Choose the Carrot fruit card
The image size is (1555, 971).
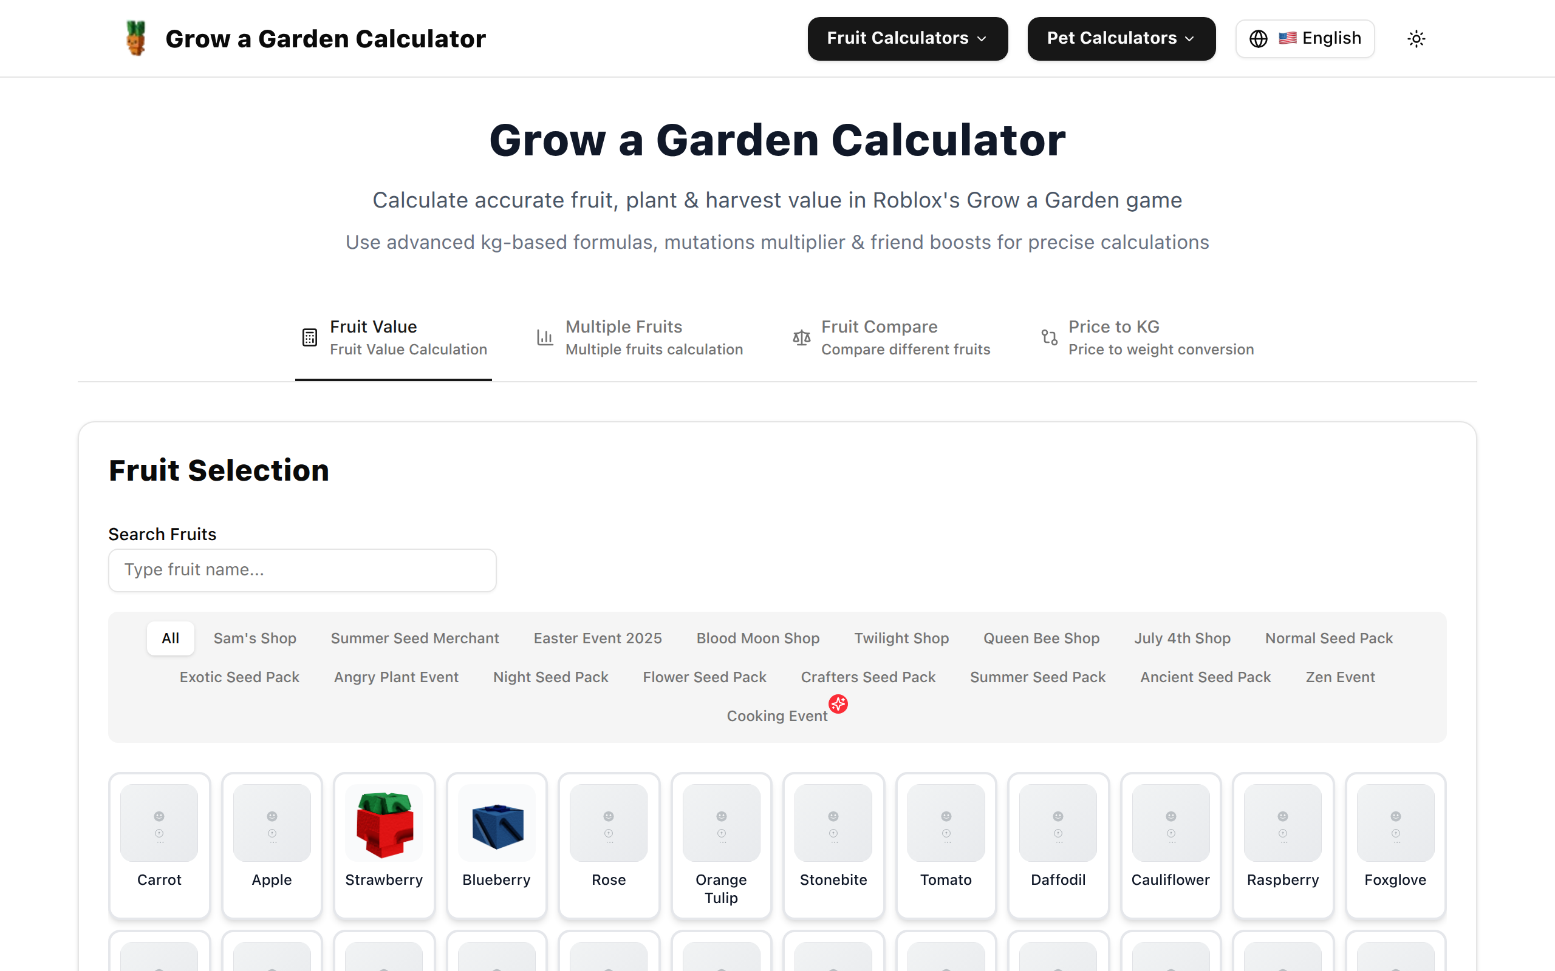159,845
